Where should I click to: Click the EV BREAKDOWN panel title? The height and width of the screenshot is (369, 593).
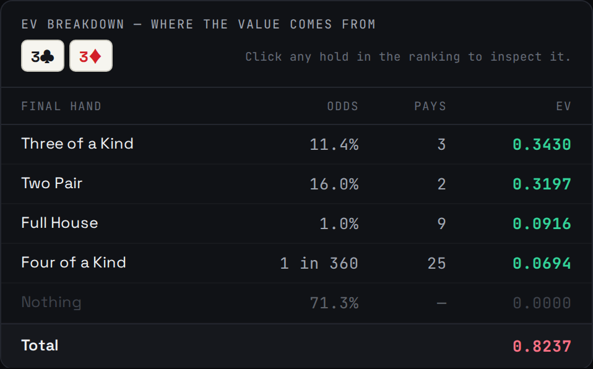click(x=199, y=24)
